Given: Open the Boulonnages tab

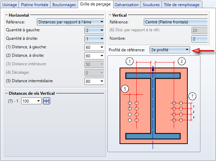Looking at the screenshot, I should (64, 5).
